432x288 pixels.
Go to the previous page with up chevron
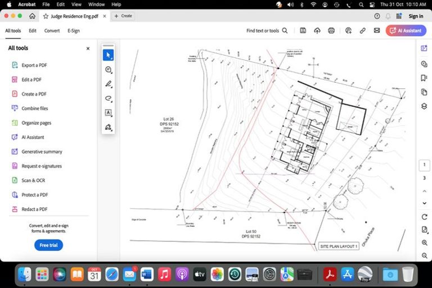coord(424,191)
